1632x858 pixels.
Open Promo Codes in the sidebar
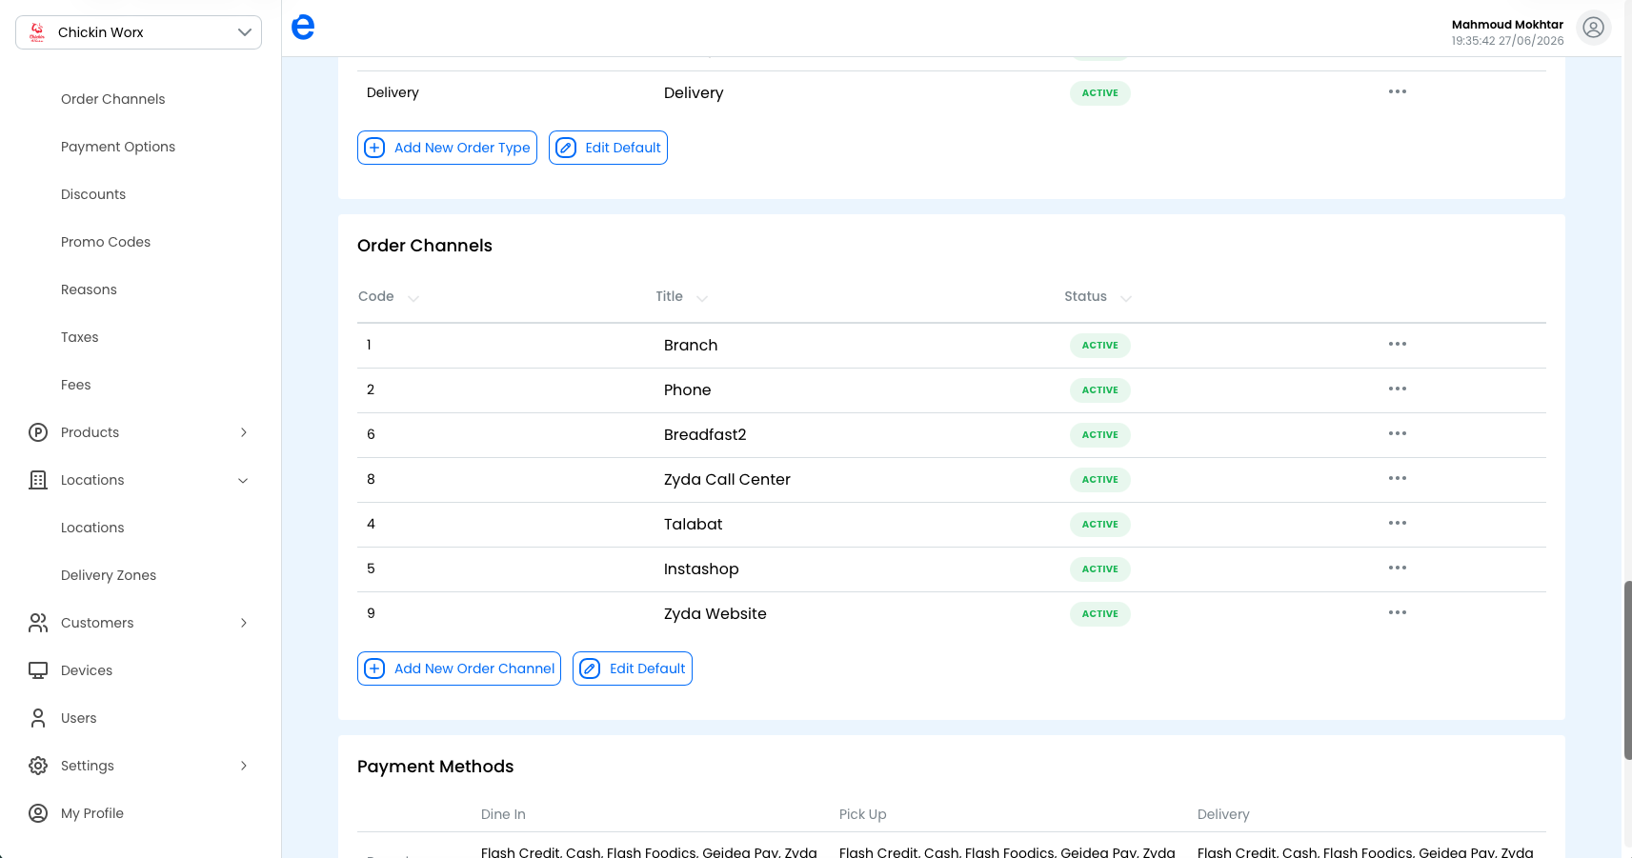106,242
